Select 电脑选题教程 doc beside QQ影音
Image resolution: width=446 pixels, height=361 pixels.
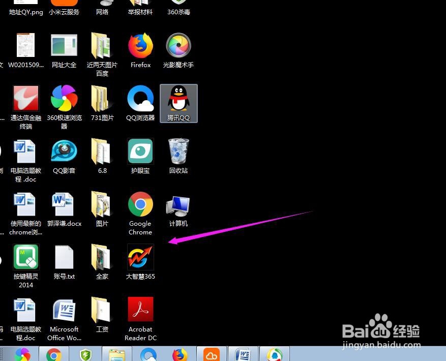(x=25, y=161)
